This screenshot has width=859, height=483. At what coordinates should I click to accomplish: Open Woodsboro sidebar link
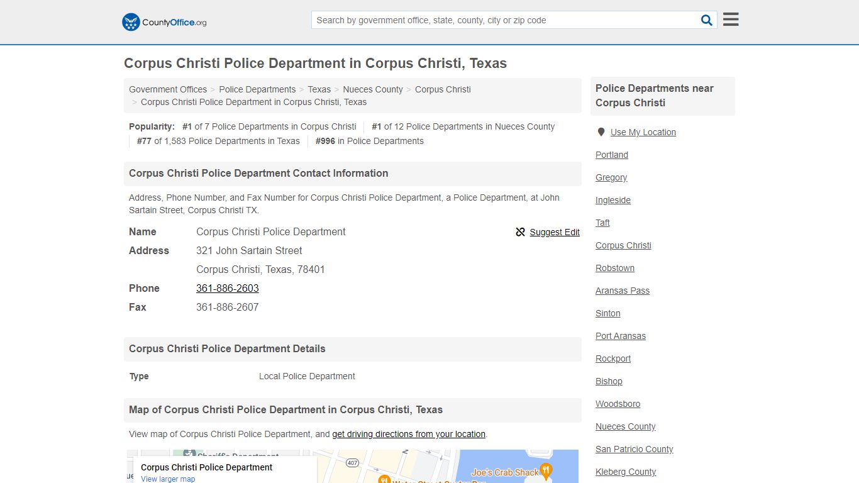618,404
